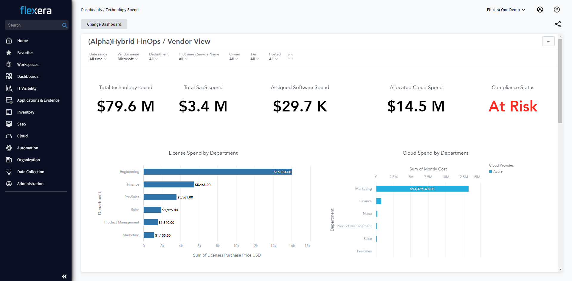
Task: Open Dashboards in the sidebar menu
Action: [28, 76]
